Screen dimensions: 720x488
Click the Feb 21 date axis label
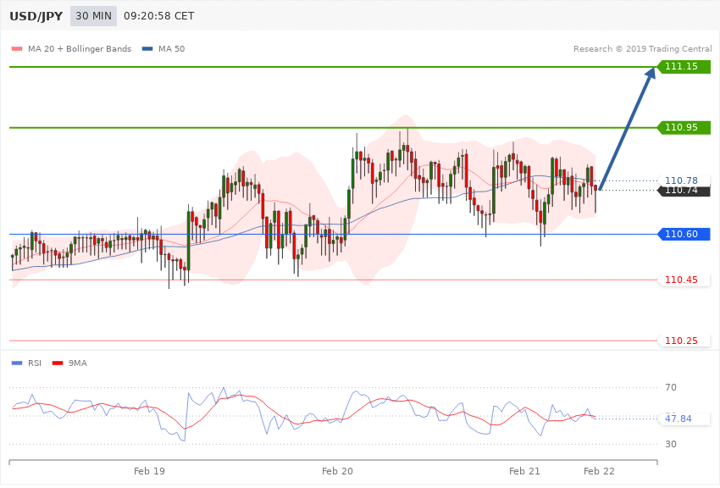pos(524,471)
